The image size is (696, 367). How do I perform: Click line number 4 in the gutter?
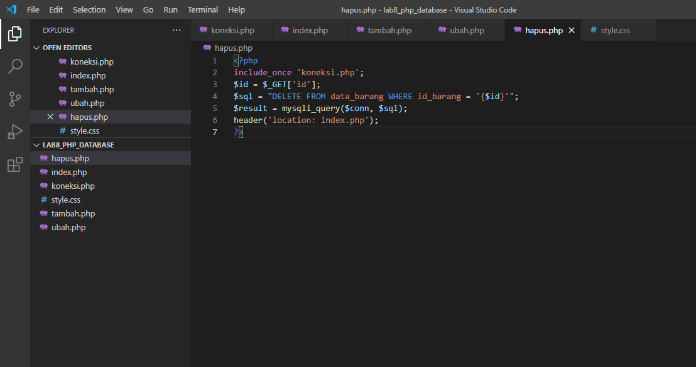[215, 96]
